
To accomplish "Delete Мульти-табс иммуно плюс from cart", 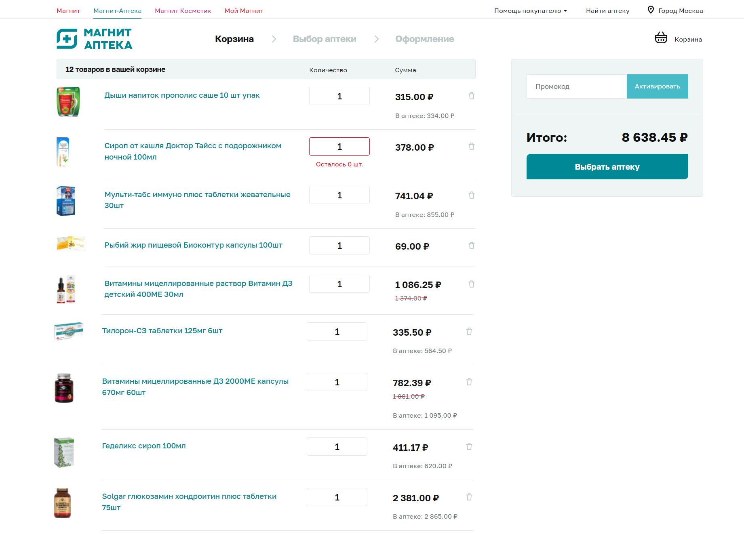I will 471,196.
